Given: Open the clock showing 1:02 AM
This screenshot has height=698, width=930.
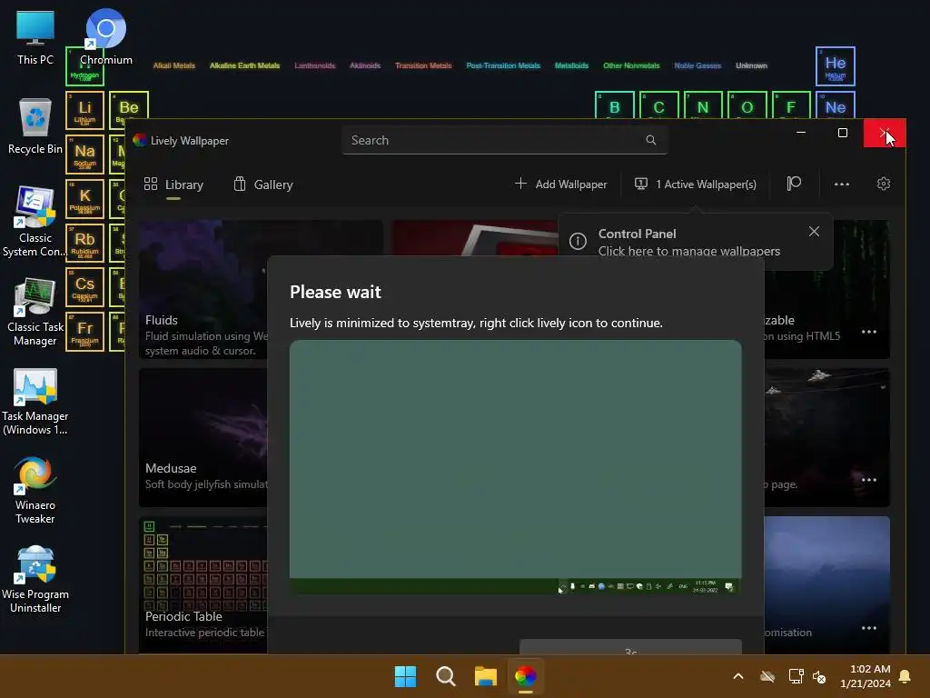Looking at the screenshot, I should pos(866,676).
